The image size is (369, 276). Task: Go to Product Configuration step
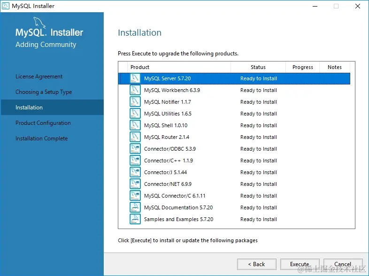tap(43, 123)
